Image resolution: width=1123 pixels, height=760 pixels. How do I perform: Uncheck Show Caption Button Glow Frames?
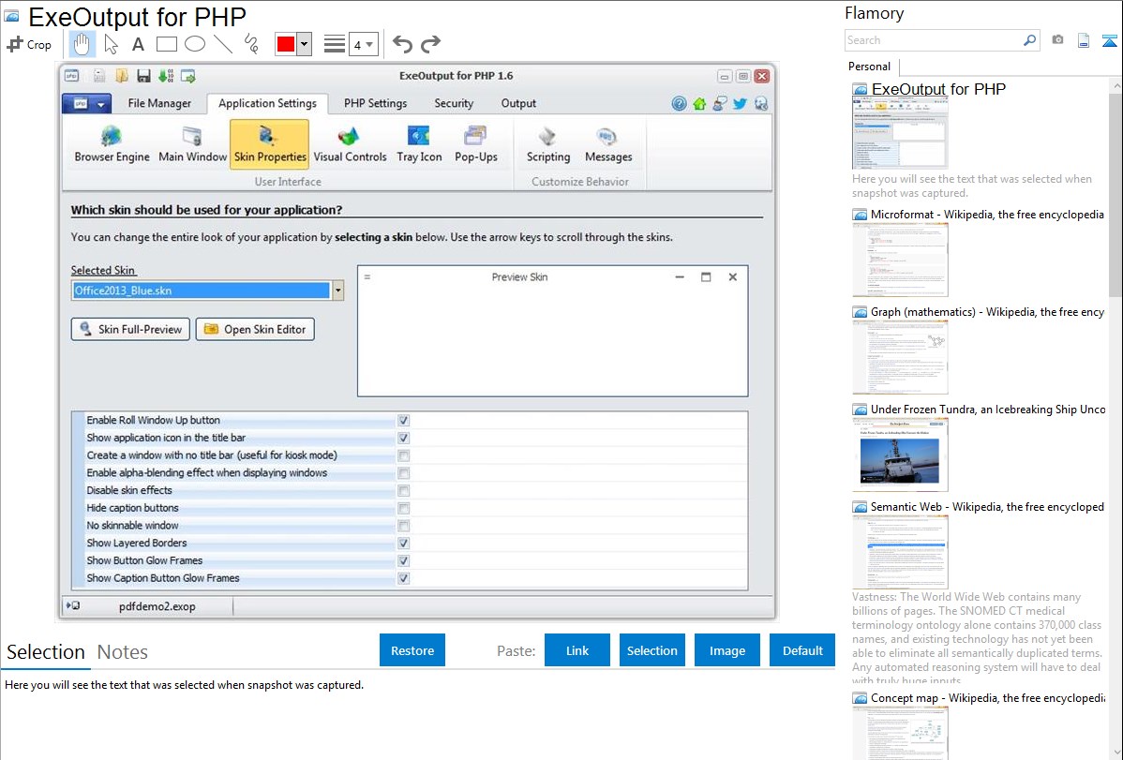[404, 578]
